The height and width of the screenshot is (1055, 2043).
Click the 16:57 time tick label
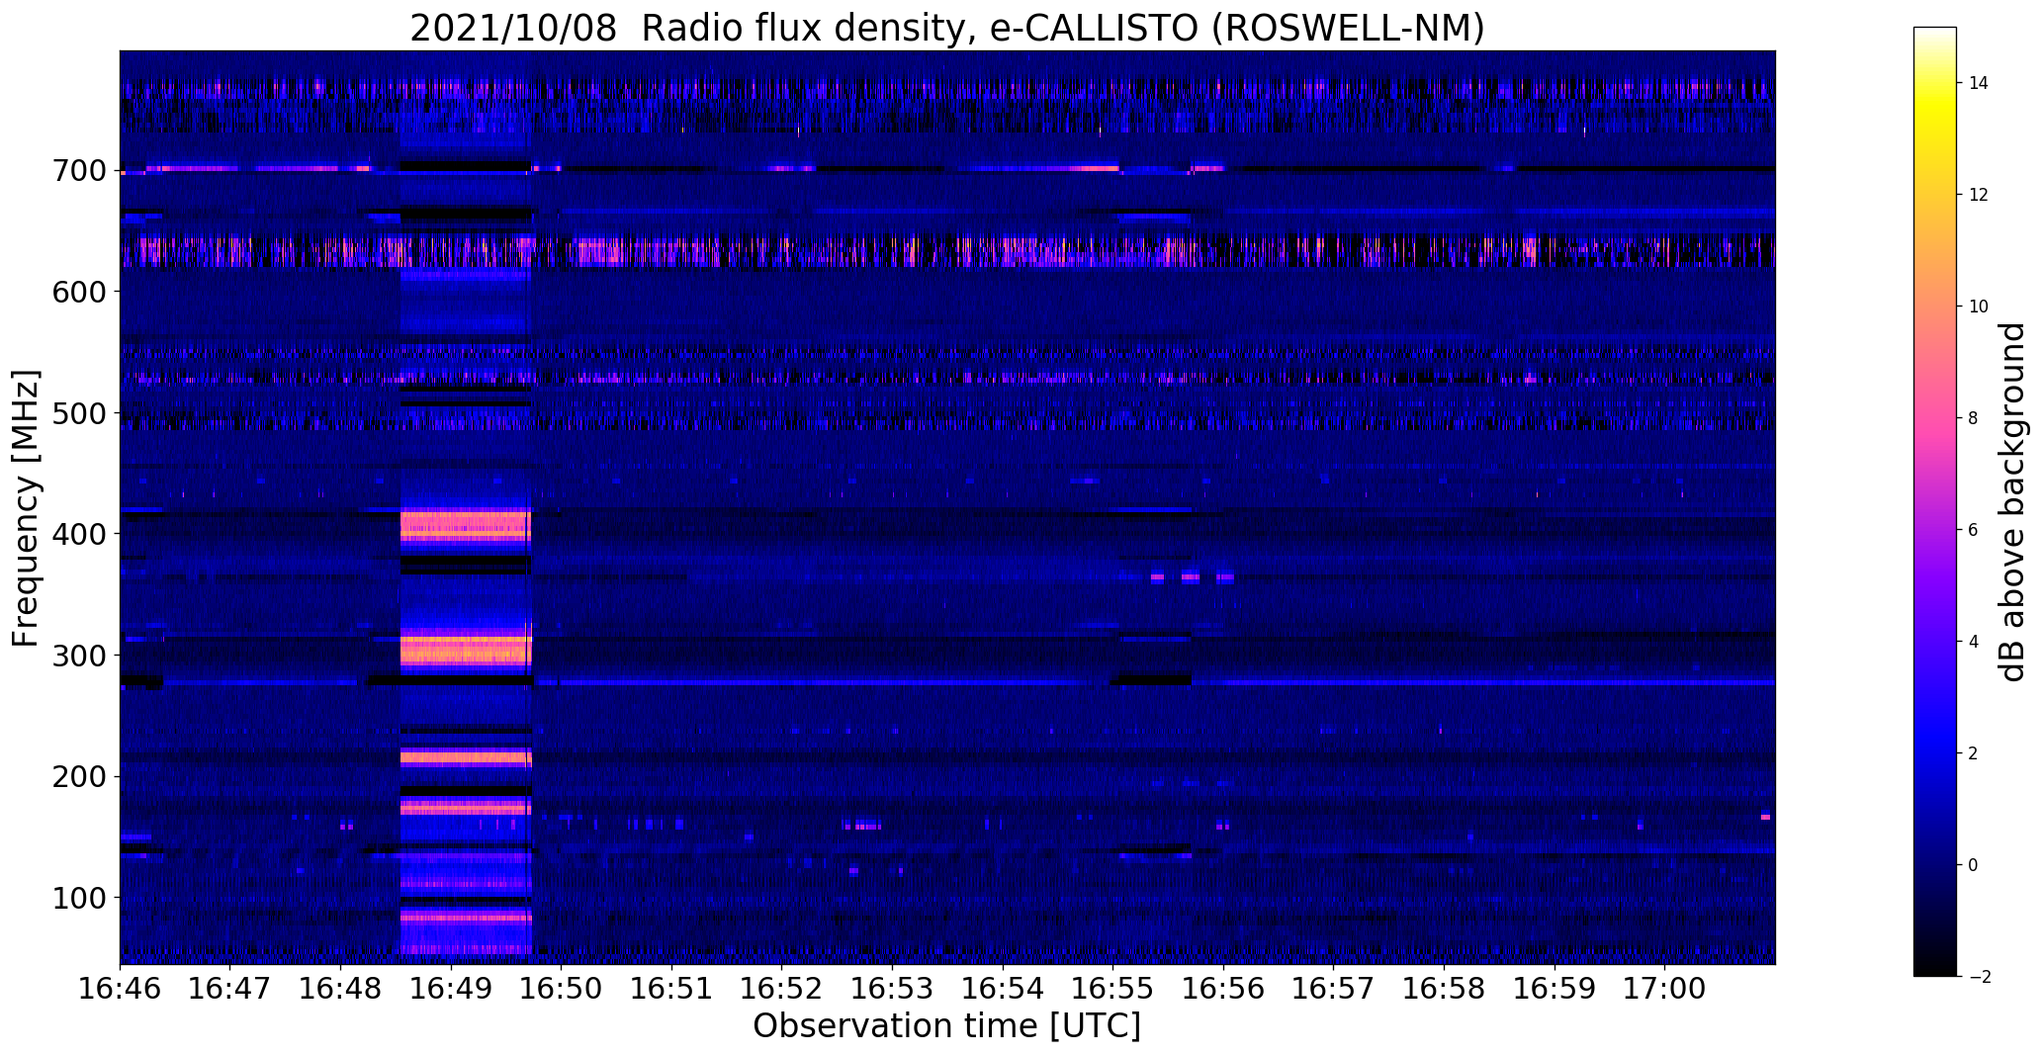point(1333,989)
